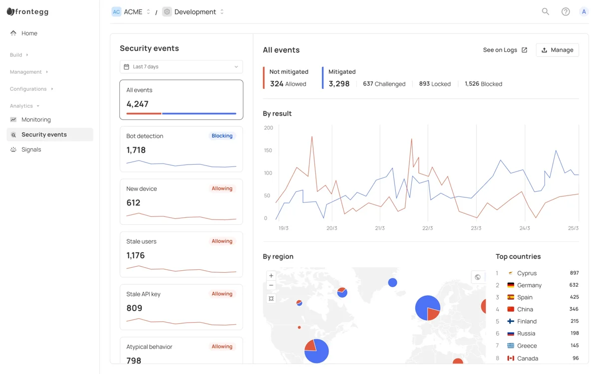The image size is (599, 374).
Task: Click the map zoom out minus button
Action: [x=271, y=285]
